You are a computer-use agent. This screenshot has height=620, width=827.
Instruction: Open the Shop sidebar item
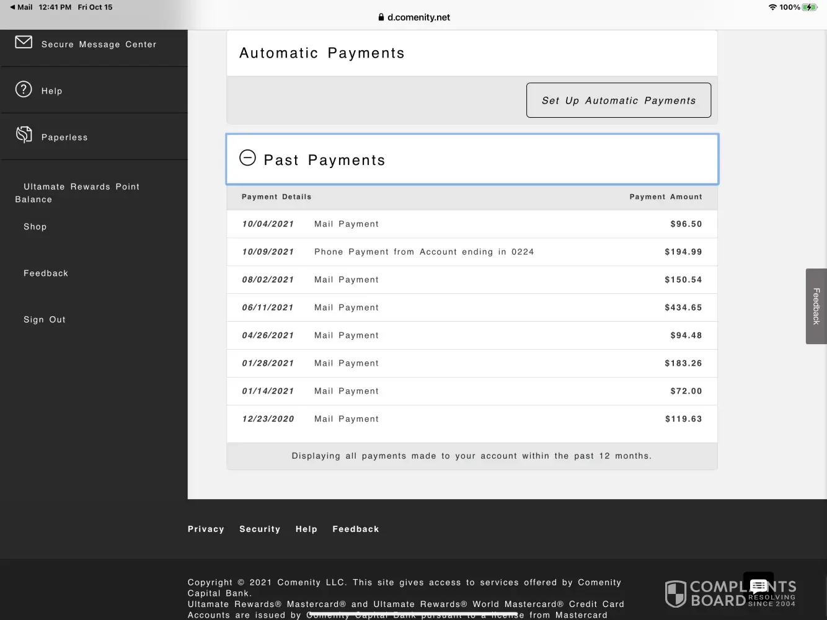click(x=35, y=227)
